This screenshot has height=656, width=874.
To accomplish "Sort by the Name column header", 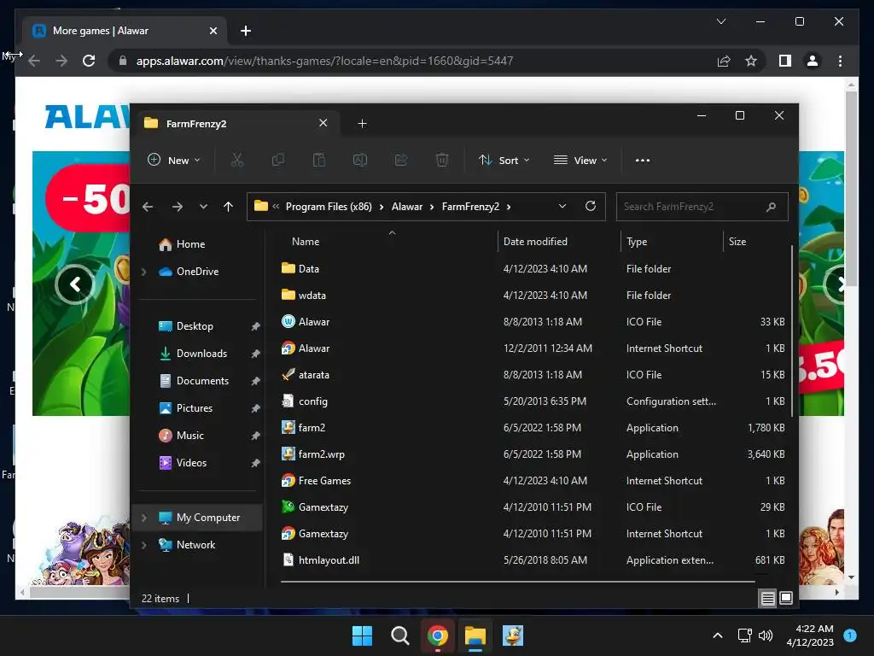I will coord(306,242).
